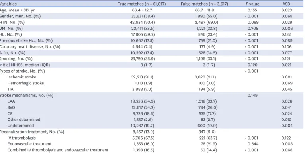Click the 'CE' row label

pyautogui.click(x=10, y=113)
